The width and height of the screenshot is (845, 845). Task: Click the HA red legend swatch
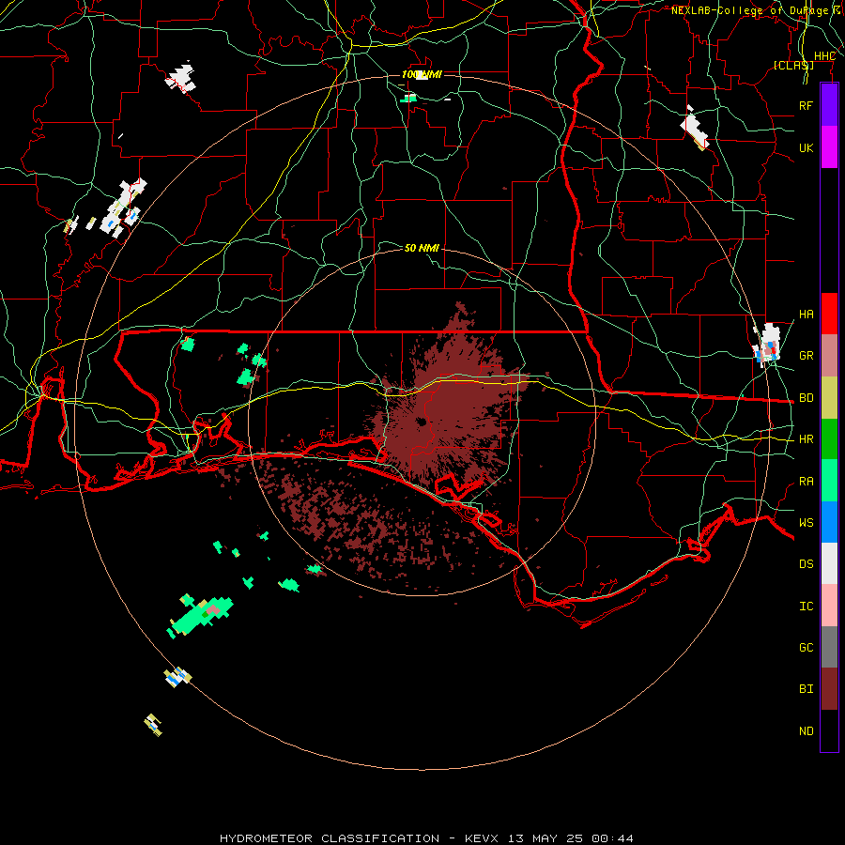tap(829, 314)
